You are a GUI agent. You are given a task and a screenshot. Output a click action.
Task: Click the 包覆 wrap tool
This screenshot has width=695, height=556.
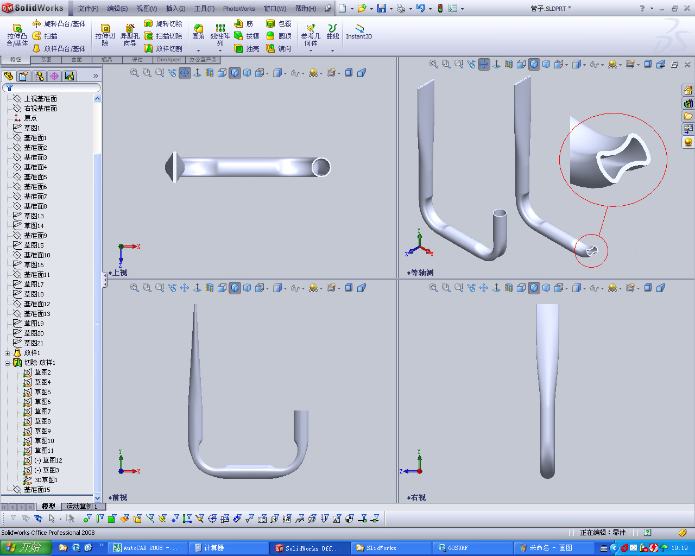(x=279, y=24)
